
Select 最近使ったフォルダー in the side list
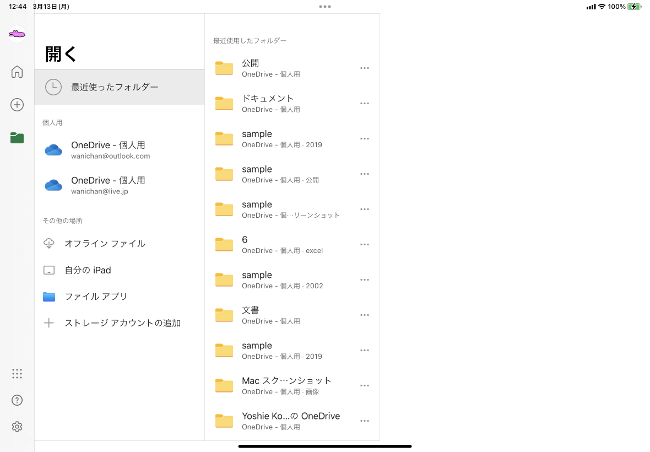click(x=115, y=87)
